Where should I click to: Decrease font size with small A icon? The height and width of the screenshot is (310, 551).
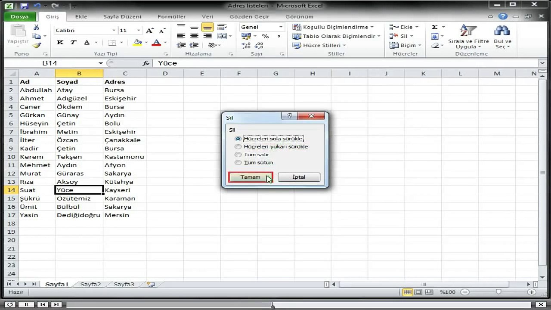click(x=162, y=31)
